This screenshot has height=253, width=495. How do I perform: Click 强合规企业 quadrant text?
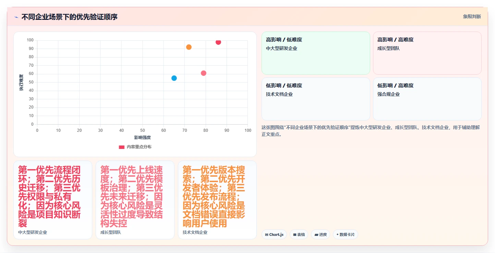pyautogui.click(x=388, y=94)
